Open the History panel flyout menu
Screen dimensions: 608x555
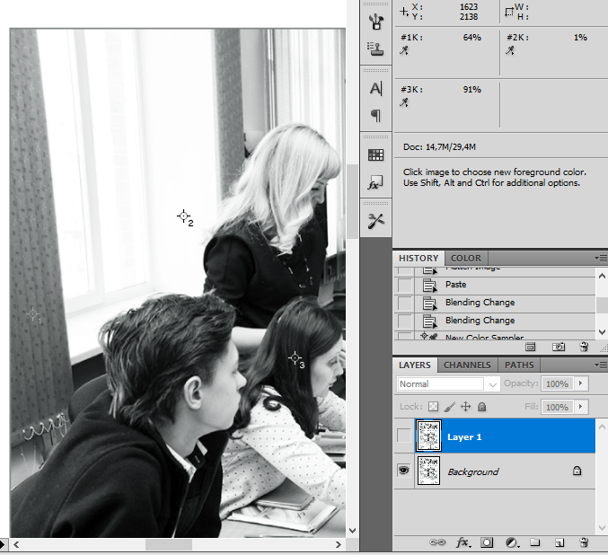(601, 258)
